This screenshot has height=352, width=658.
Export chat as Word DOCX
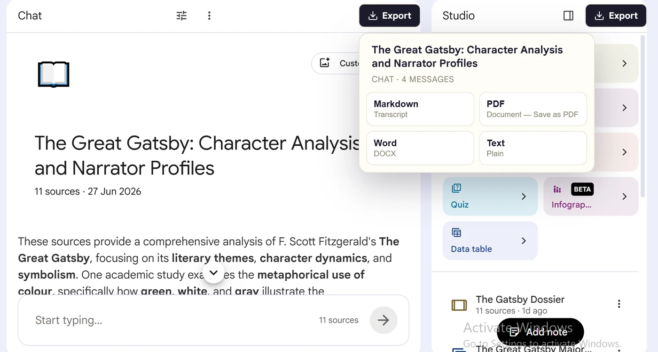[420, 148]
